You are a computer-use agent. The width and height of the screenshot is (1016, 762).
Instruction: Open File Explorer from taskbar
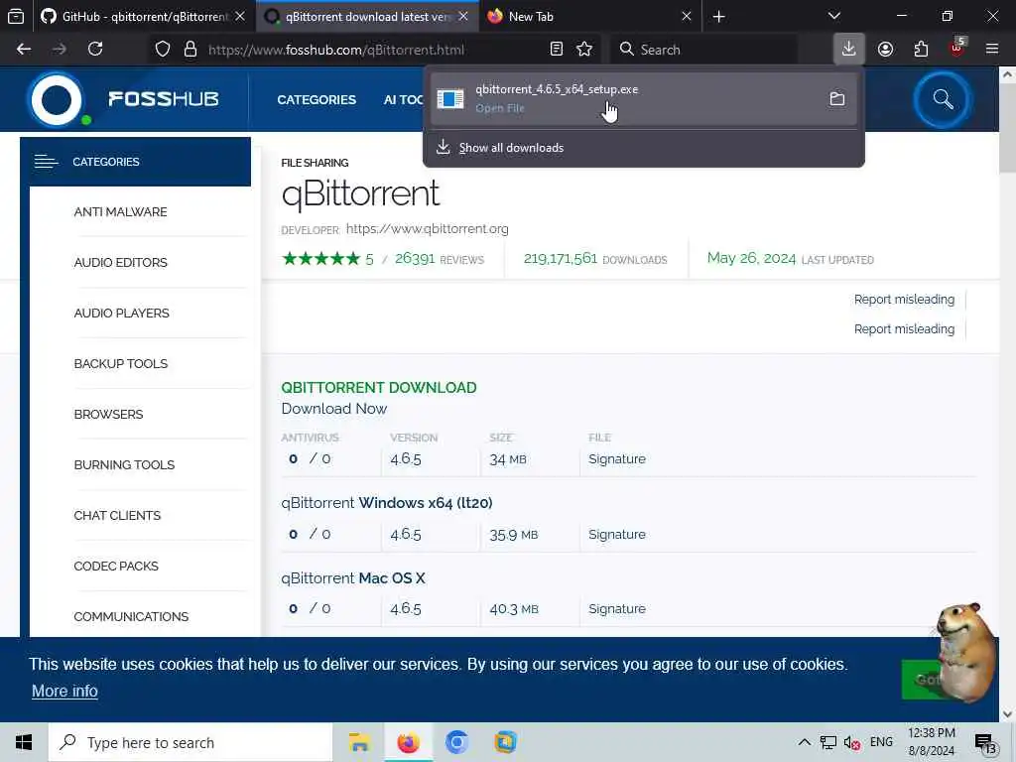(359, 742)
